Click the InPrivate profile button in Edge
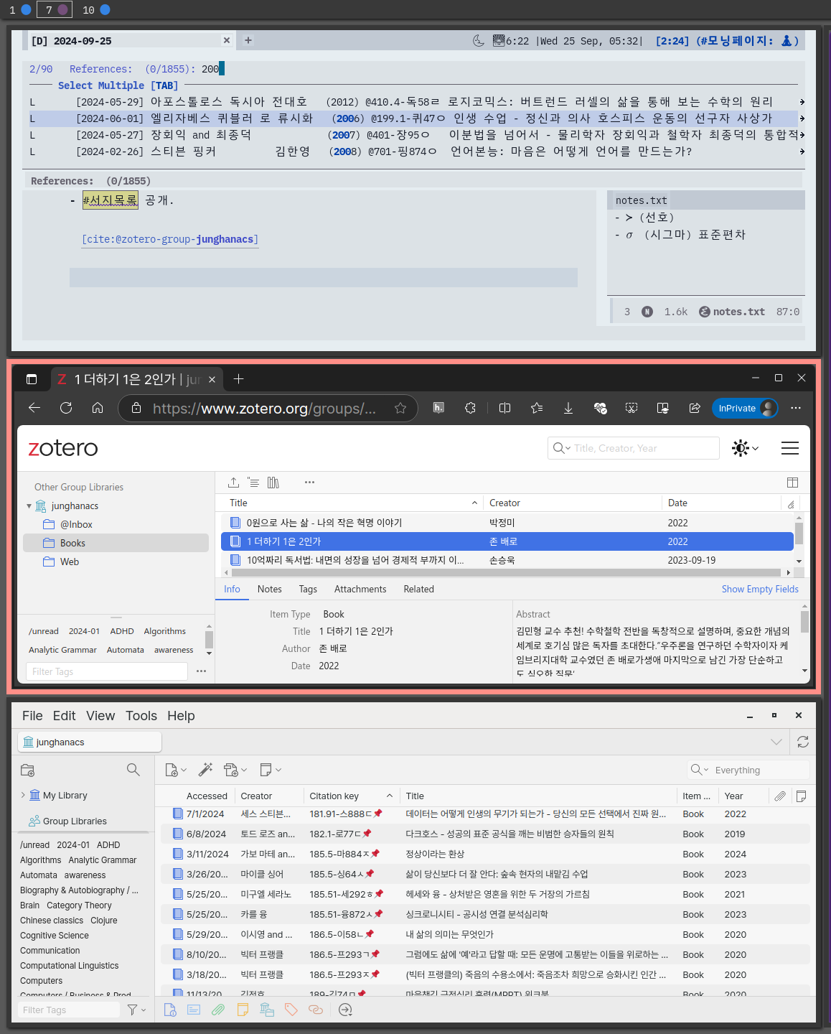The width and height of the screenshot is (831, 1034). click(x=745, y=408)
